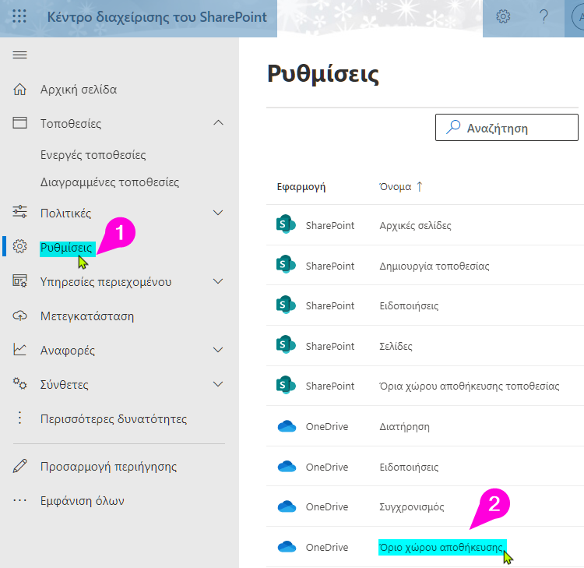Expand the Υπηρεσίες περιεχομένου chevron

click(218, 282)
